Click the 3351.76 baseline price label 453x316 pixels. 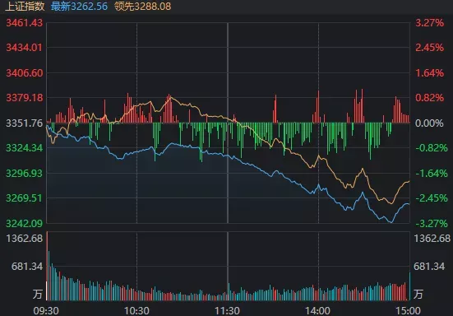[25, 123]
